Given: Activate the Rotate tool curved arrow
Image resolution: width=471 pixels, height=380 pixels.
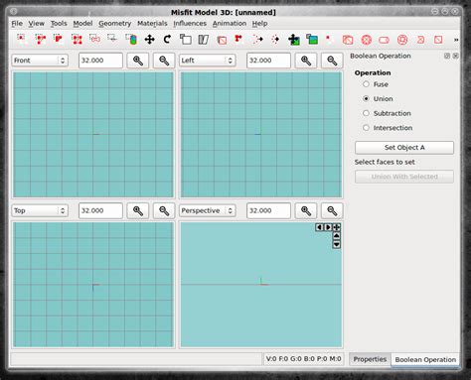Looking at the screenshot, I should pyautogui.click(x=167, y=40).
